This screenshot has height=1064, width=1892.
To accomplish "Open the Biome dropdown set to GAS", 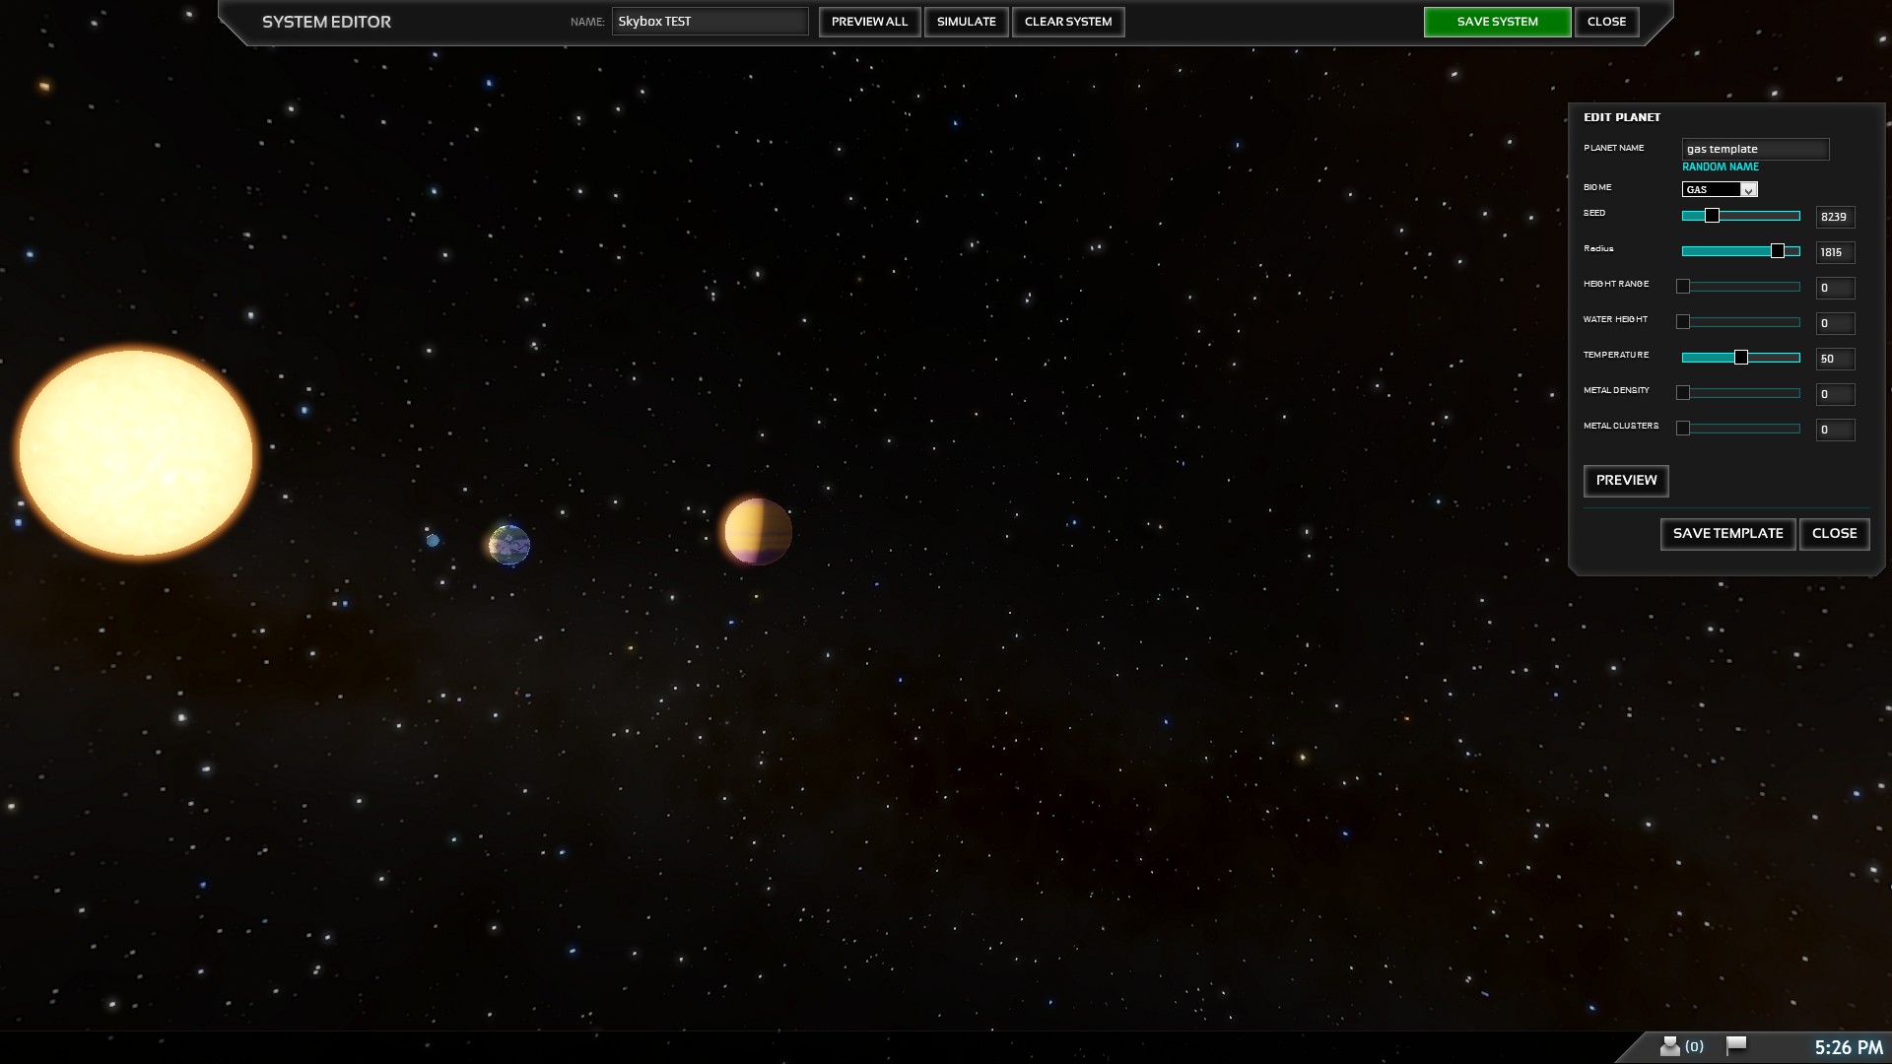I will [1720, 189].
